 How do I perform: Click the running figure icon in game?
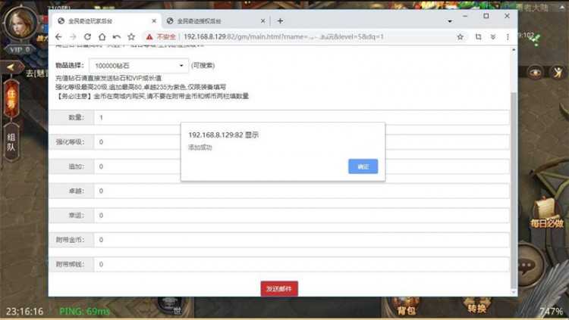[x=558, y=72]
